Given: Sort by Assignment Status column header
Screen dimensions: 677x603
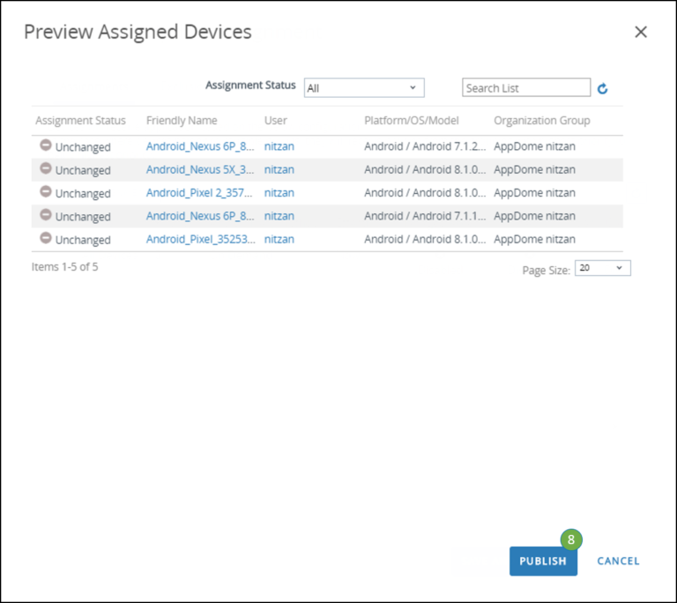Looking at the screenshot, I should 80,121.
